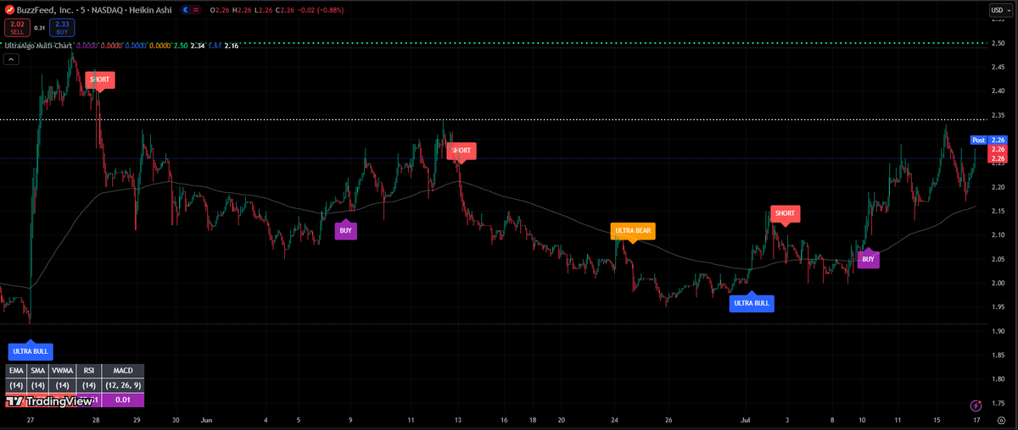Click the green 2.50 indicator value in legend

180,46
